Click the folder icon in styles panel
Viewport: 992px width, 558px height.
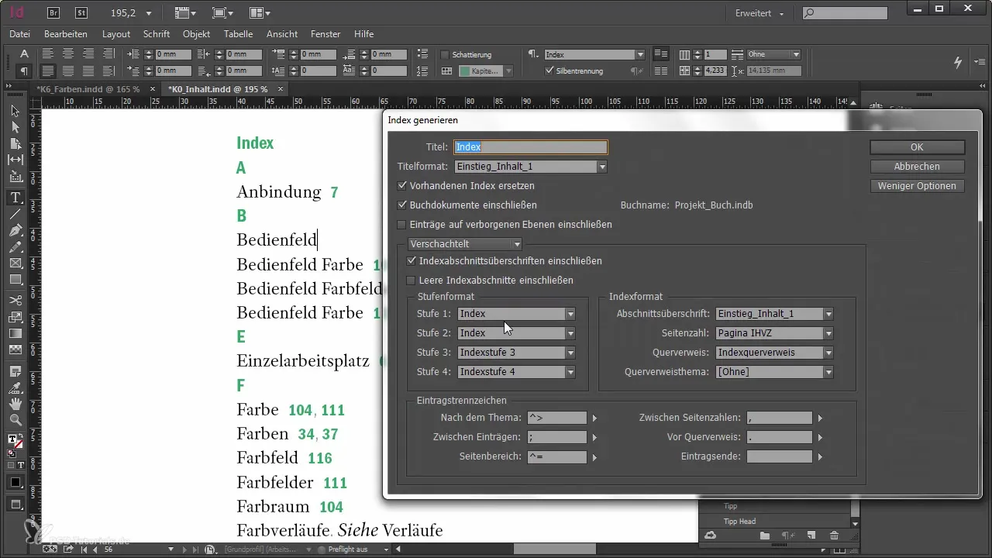[764, 535]
